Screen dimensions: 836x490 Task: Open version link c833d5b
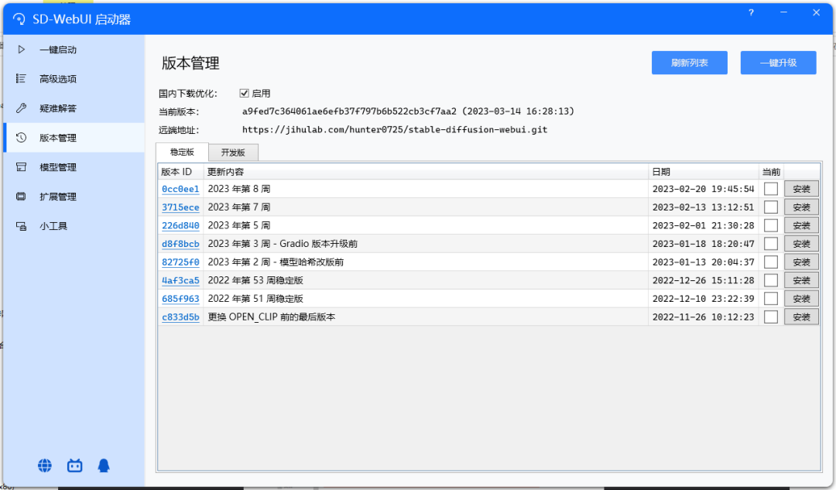click(x=180, y=317)
